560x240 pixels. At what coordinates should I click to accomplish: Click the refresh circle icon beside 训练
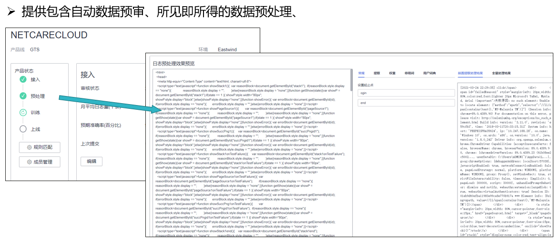[x=23, y=113]
